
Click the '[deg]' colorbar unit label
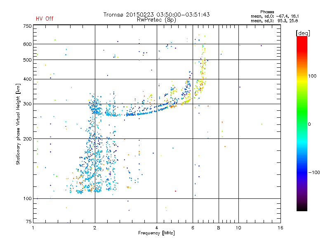(303, 33)
